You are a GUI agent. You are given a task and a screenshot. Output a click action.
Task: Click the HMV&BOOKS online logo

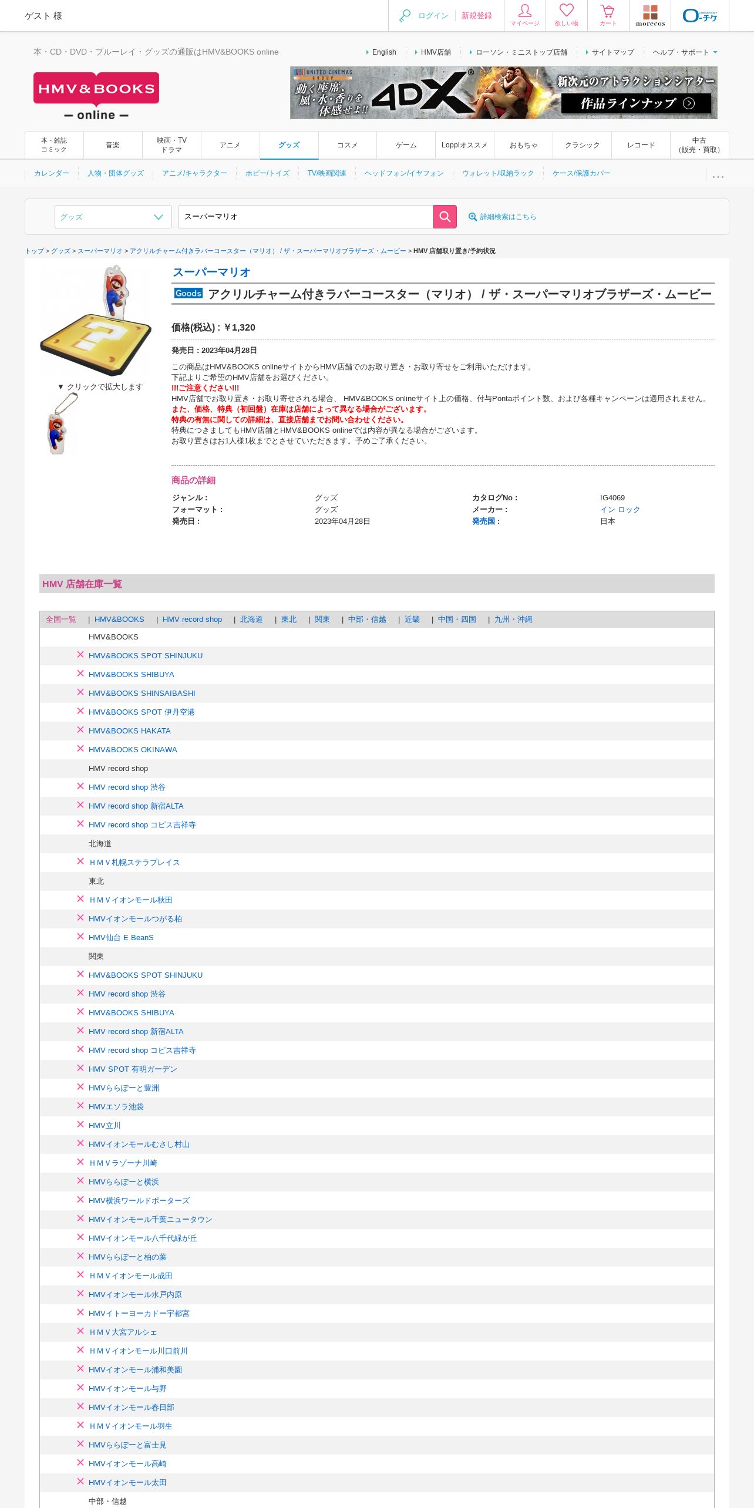point(96,96)
